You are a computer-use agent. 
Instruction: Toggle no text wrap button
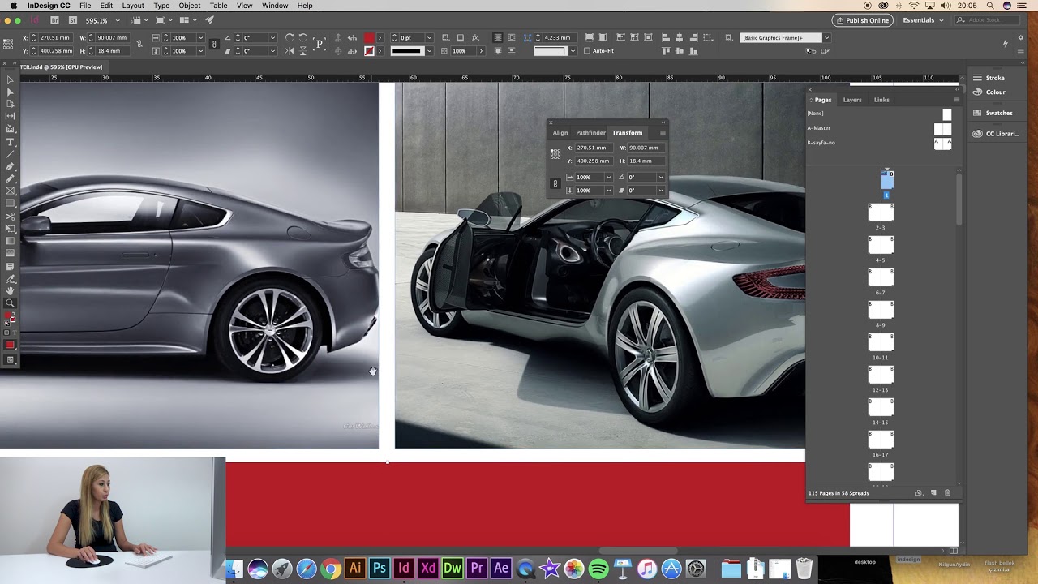click(x=498, y=38)
